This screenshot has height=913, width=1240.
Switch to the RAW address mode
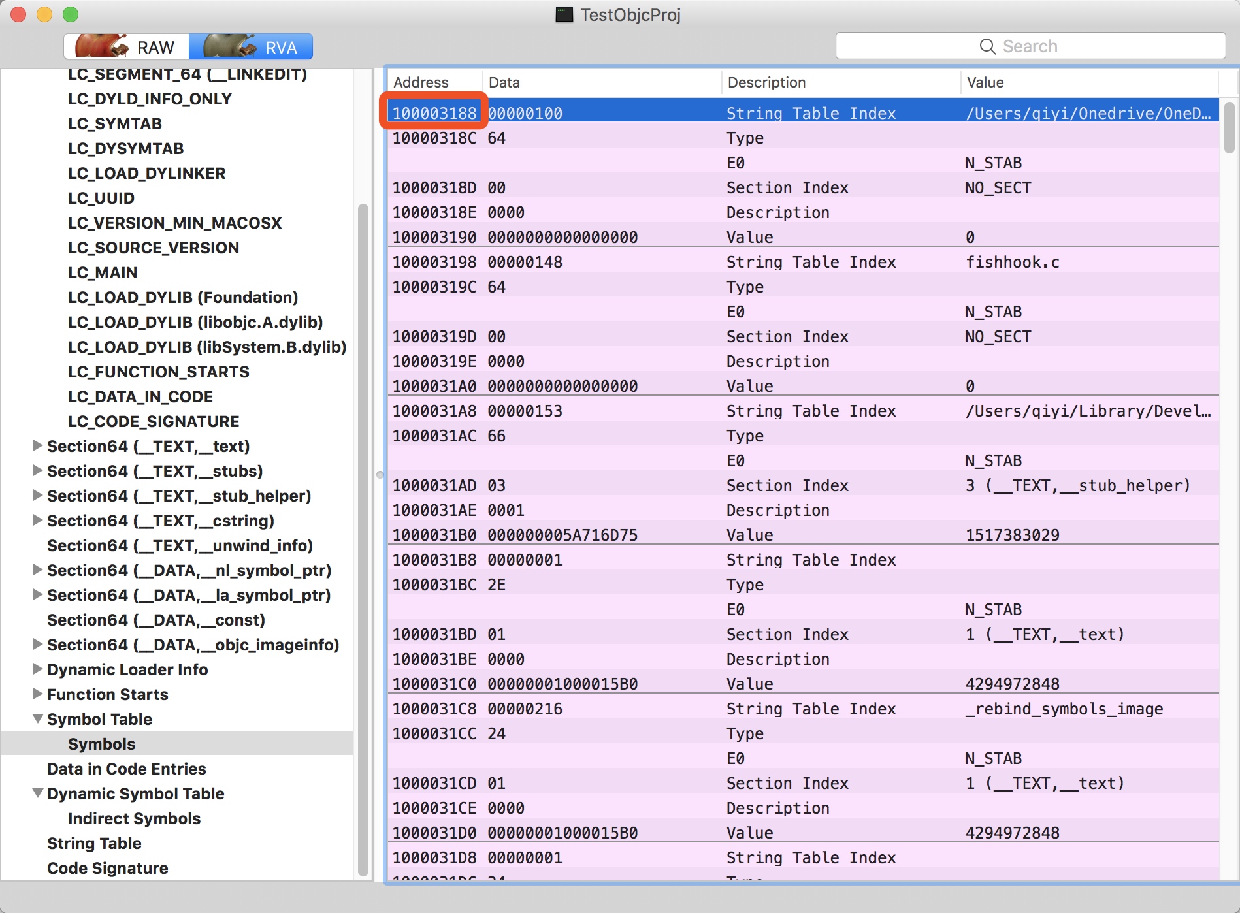point(127,47)
